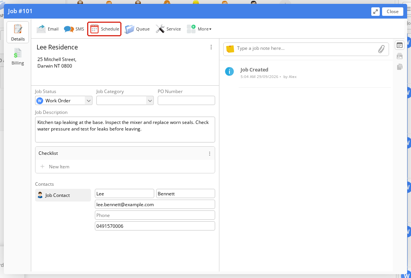Expand job window to full screen
Viewport: 411px width, 278px height.
[x=376, y=12]
